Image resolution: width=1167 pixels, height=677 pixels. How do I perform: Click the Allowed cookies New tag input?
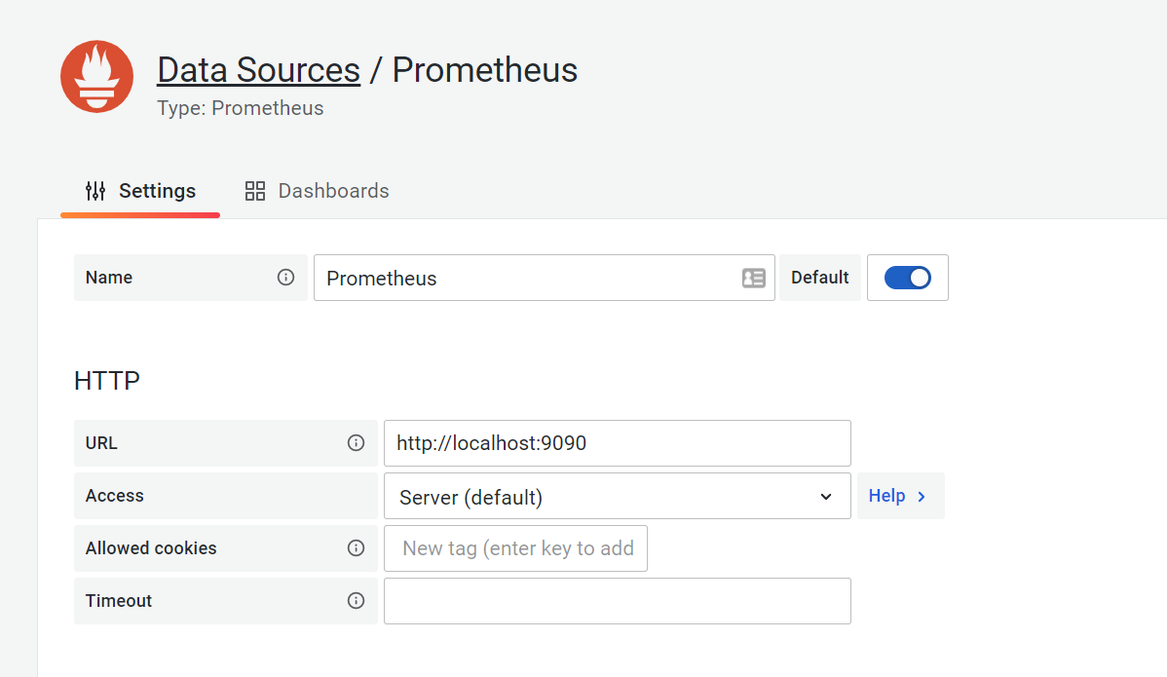pyautogui.click(x=516, y=548)
